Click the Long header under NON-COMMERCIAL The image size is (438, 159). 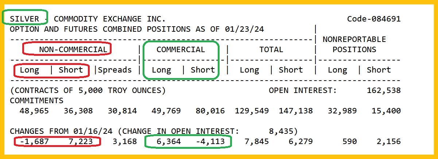coord(30,70)
